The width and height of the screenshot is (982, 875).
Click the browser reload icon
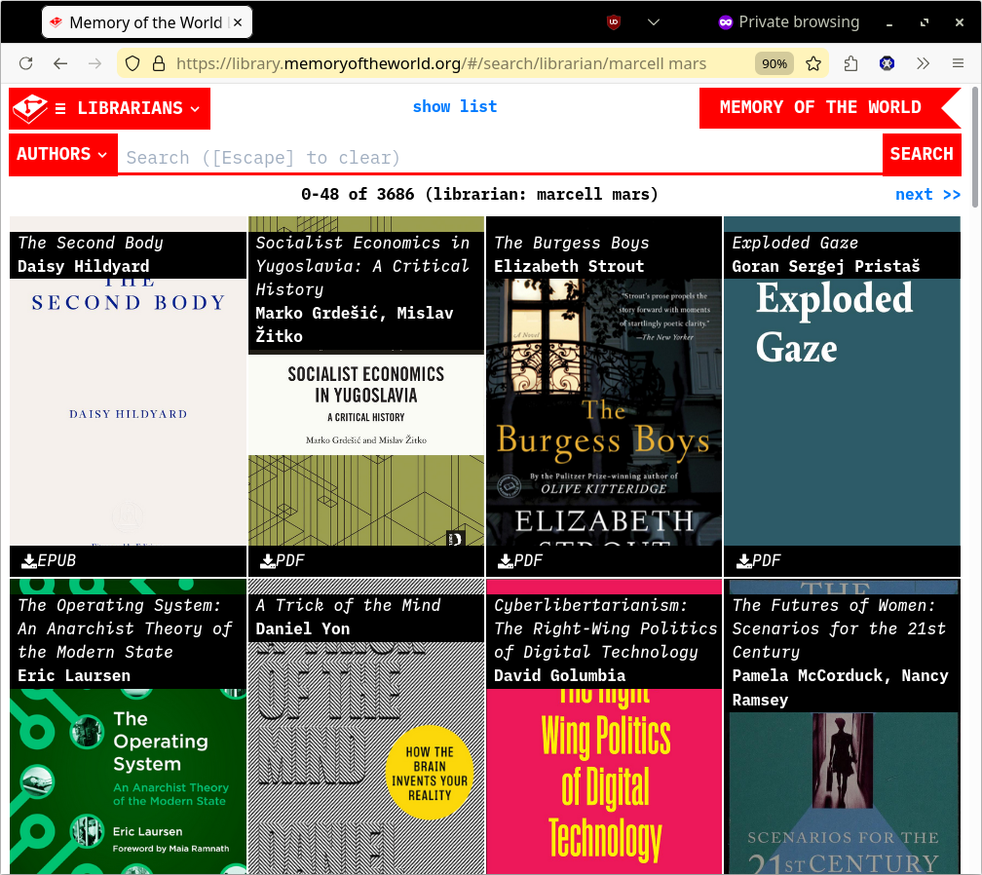[x=26, y=63]
